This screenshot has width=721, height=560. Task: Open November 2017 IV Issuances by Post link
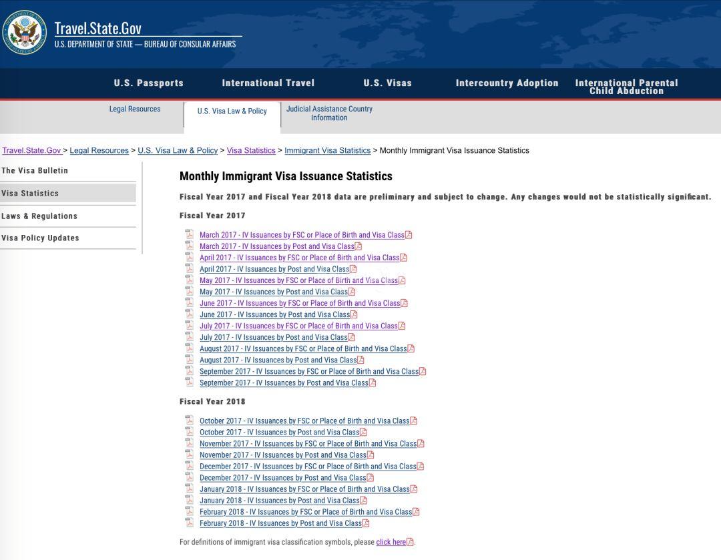pyautogui.click(x=283, y=455)
